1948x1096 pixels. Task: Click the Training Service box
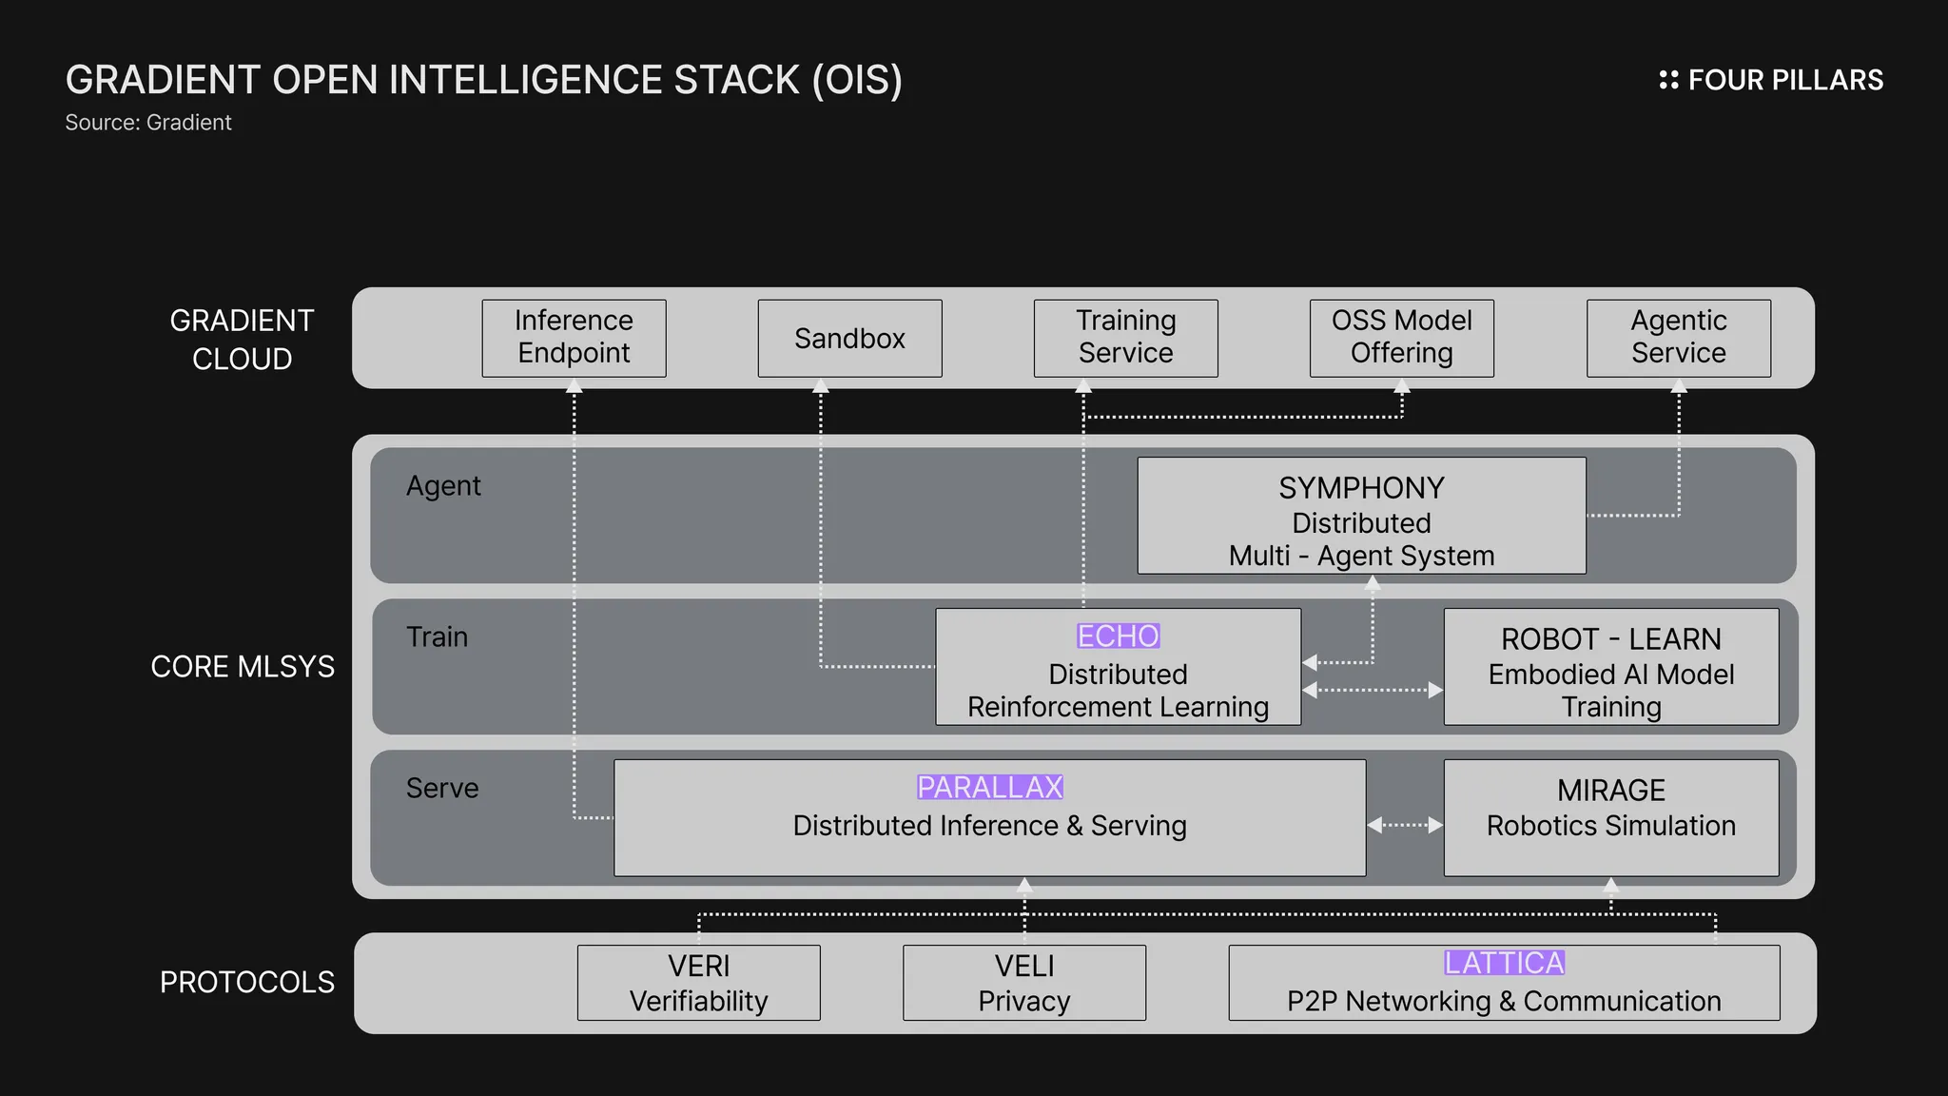click(1125, 338)
